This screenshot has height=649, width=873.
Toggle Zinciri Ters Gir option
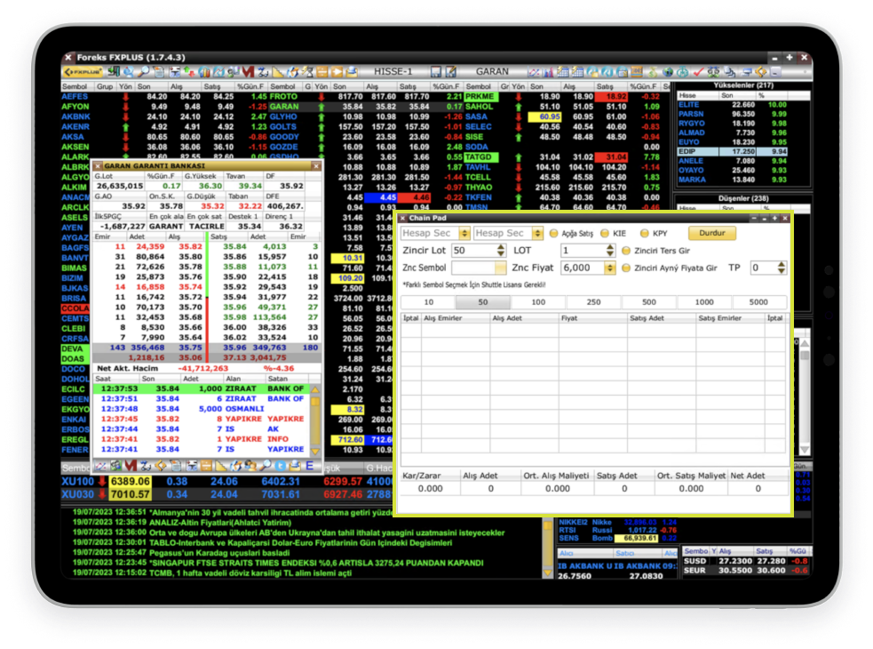tap(626, 251)
